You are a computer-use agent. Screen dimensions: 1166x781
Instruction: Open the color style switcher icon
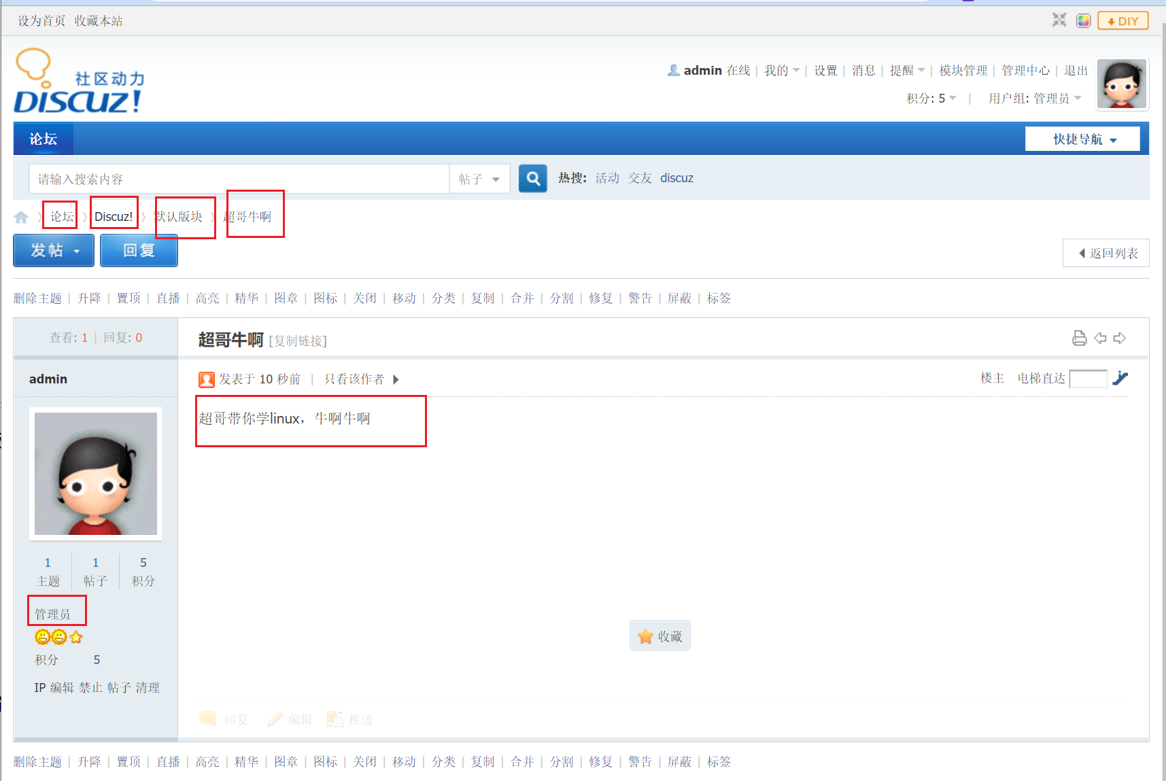click(1084, 21)
